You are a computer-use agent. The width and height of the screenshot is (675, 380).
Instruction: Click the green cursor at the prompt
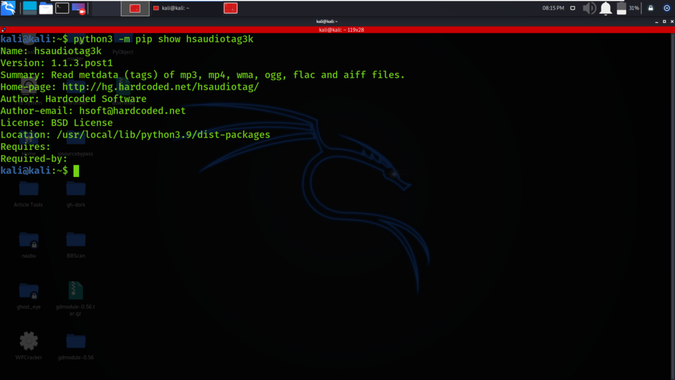pyautogui.click(x=76, y=171)
